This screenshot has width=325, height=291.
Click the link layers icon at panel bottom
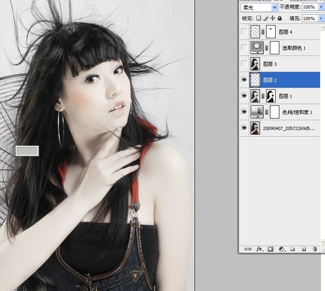(x=248, y=249)
